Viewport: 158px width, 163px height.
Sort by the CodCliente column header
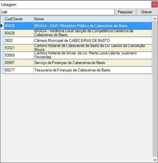tap(19, 19)
